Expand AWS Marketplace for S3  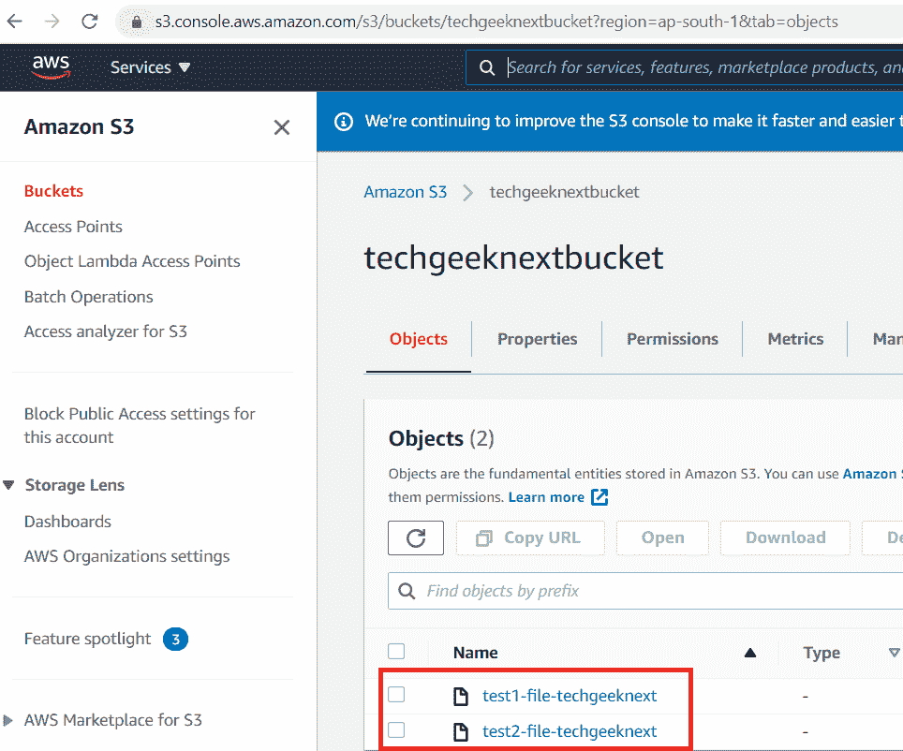click(x=8, y=720)
